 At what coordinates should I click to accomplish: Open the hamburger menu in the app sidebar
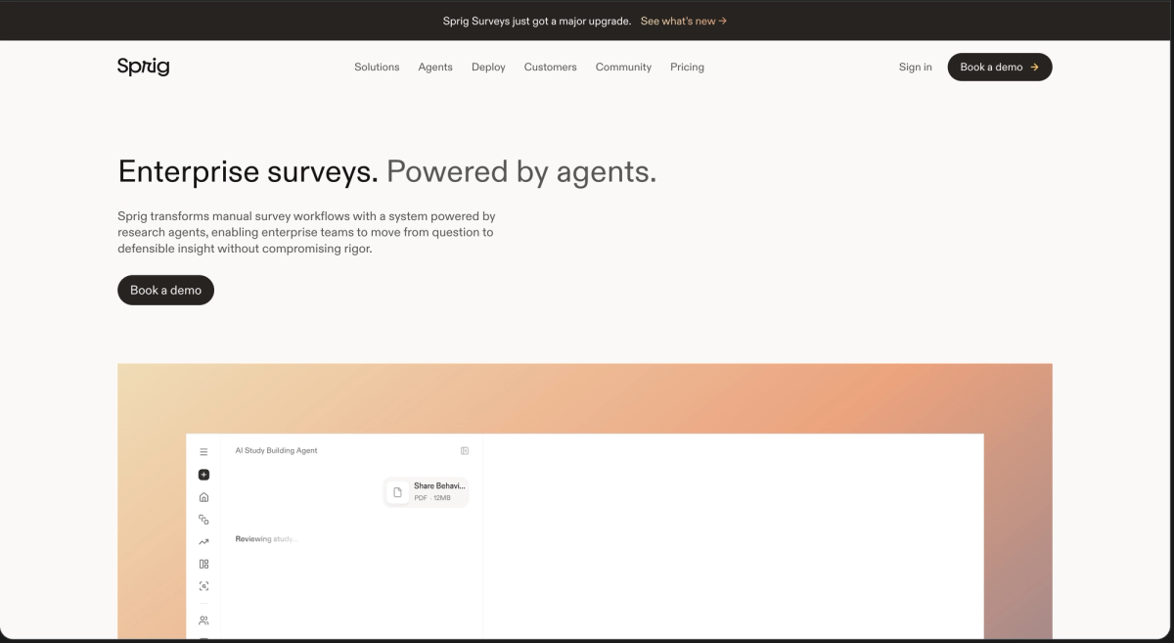pos(203,452)
